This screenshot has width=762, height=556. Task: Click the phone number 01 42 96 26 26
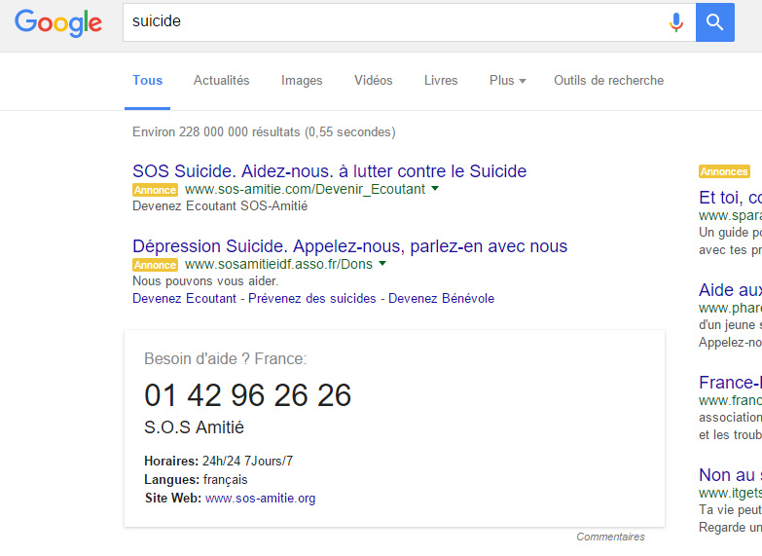[x=248, y=395]
